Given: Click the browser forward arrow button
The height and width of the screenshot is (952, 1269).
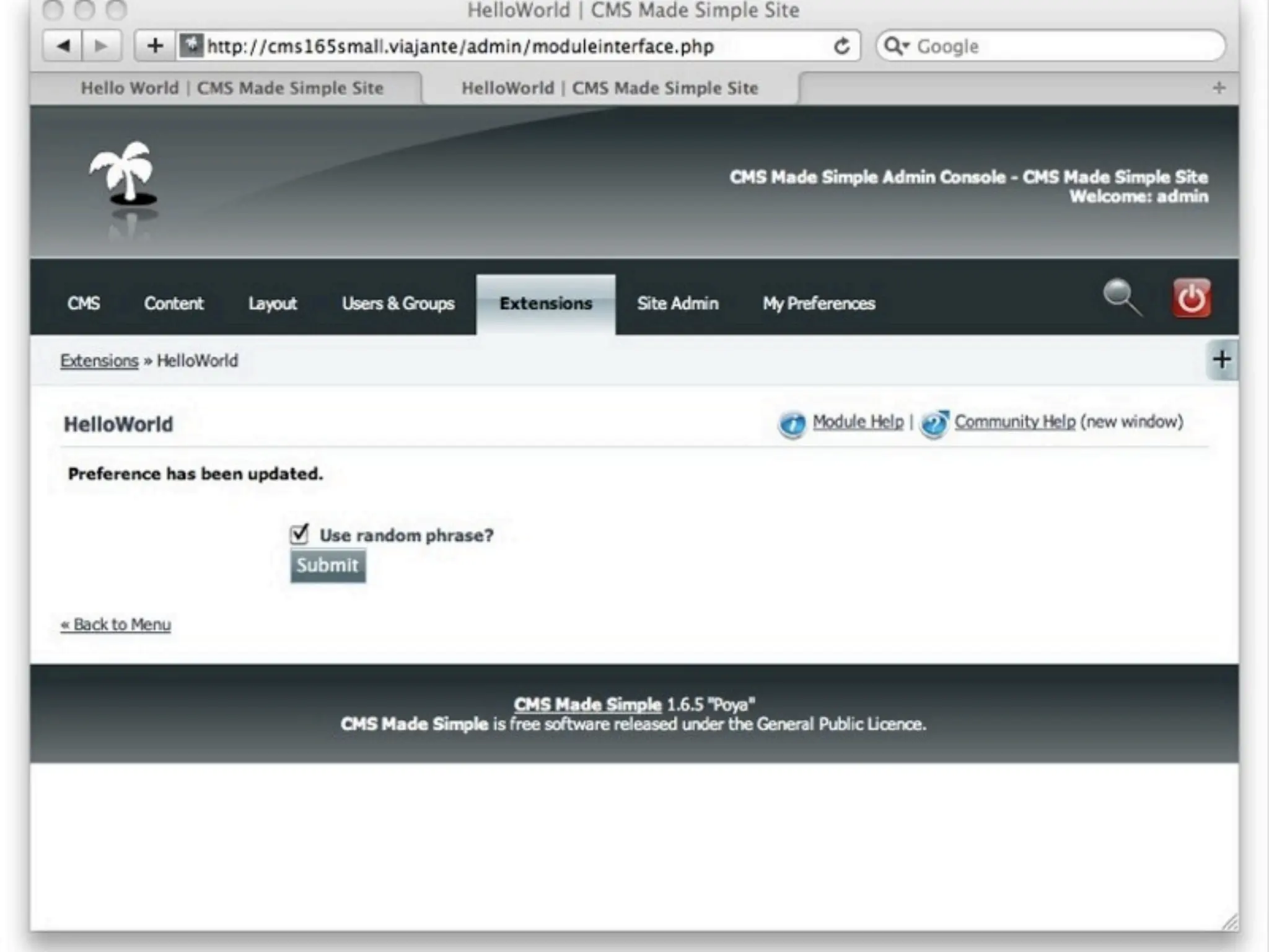Looking at the screenshot, I should (101, 46).
